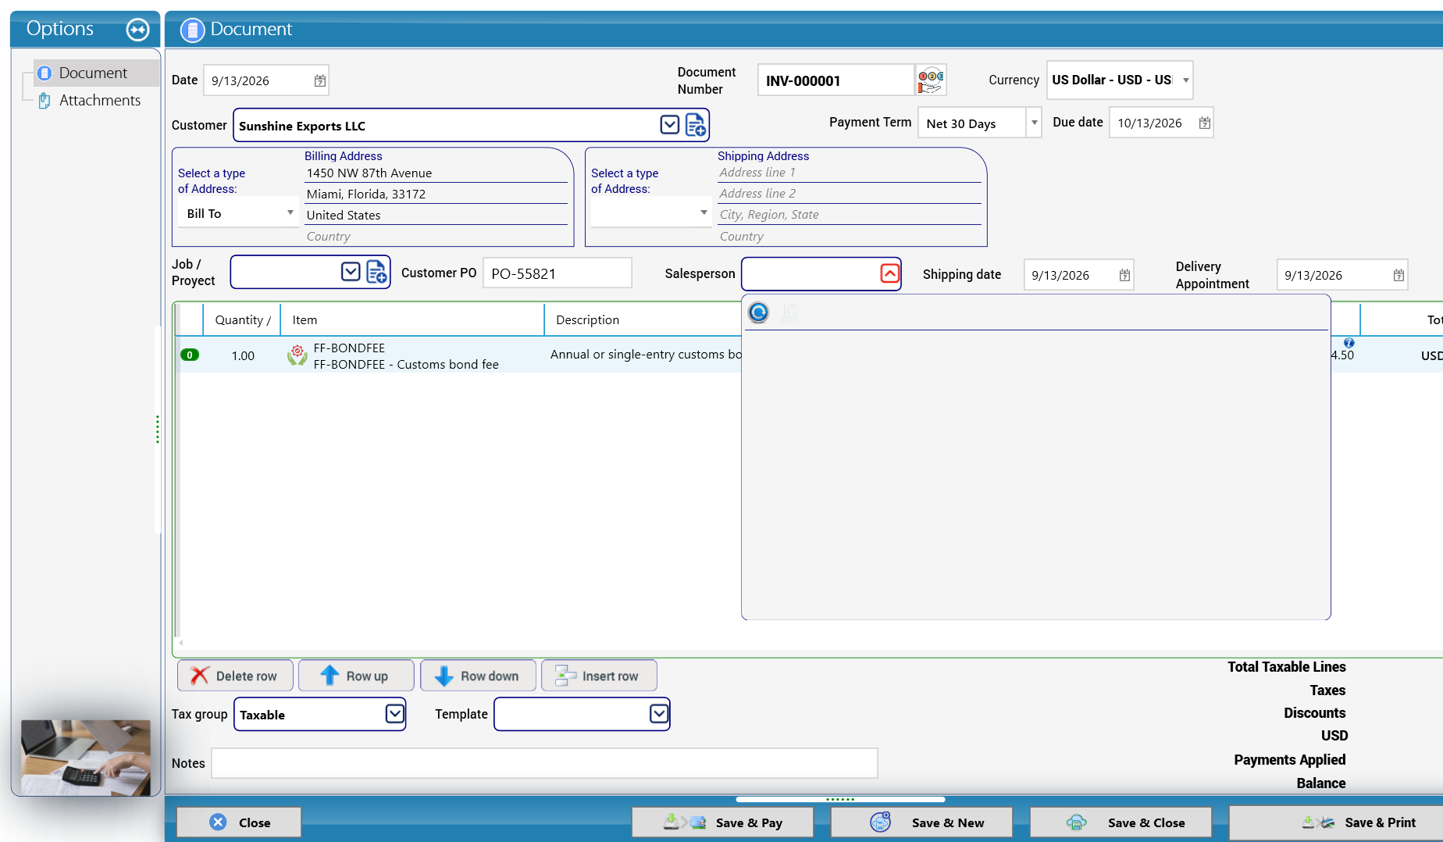
Task: Collapse Salesperson dropdown red arrow
Action: [x=889, y=273]
